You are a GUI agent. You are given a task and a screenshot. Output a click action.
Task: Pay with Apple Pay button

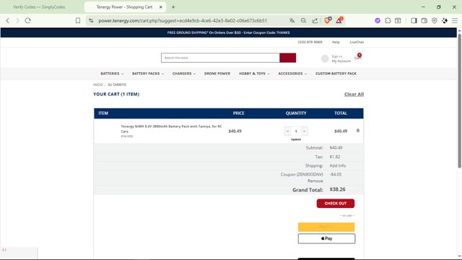click(x=326, y=238)
